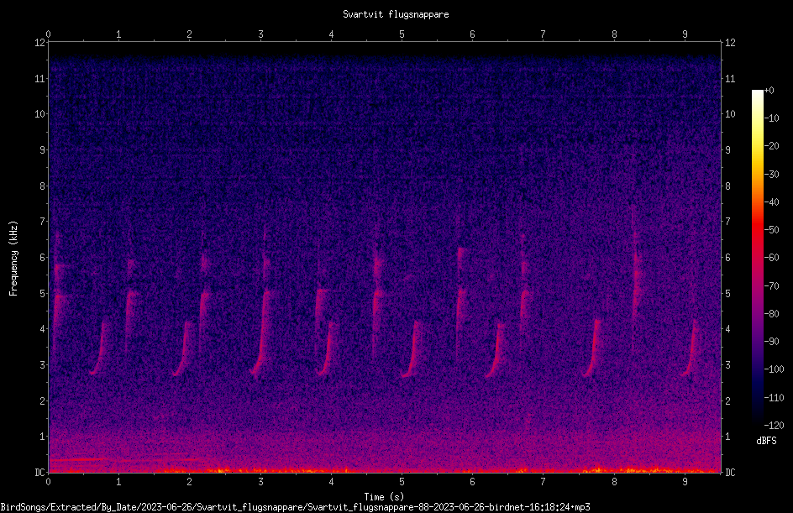Click '2' on the bottom time axis

[x=190, y=482]
